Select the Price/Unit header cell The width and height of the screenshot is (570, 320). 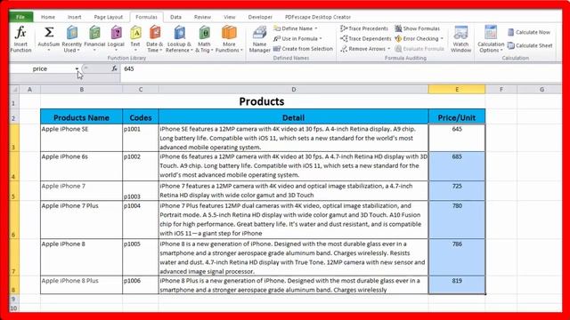457,116
